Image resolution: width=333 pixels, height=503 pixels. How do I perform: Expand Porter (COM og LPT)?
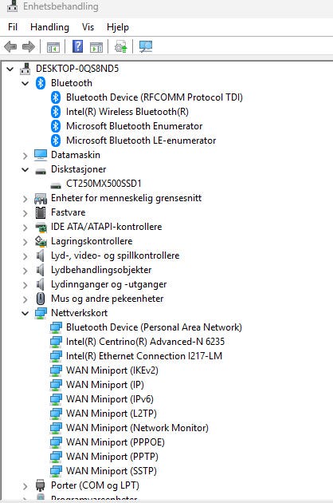tap(25, 486)
